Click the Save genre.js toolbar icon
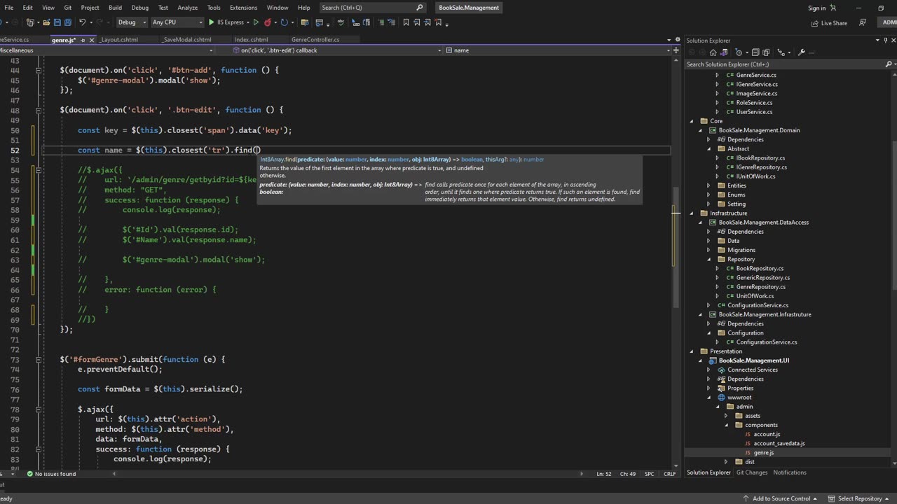This screenshot has height=504, width=897. tap(57, 22)
